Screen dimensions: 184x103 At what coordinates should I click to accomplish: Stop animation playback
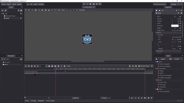(x=32, y=66)
